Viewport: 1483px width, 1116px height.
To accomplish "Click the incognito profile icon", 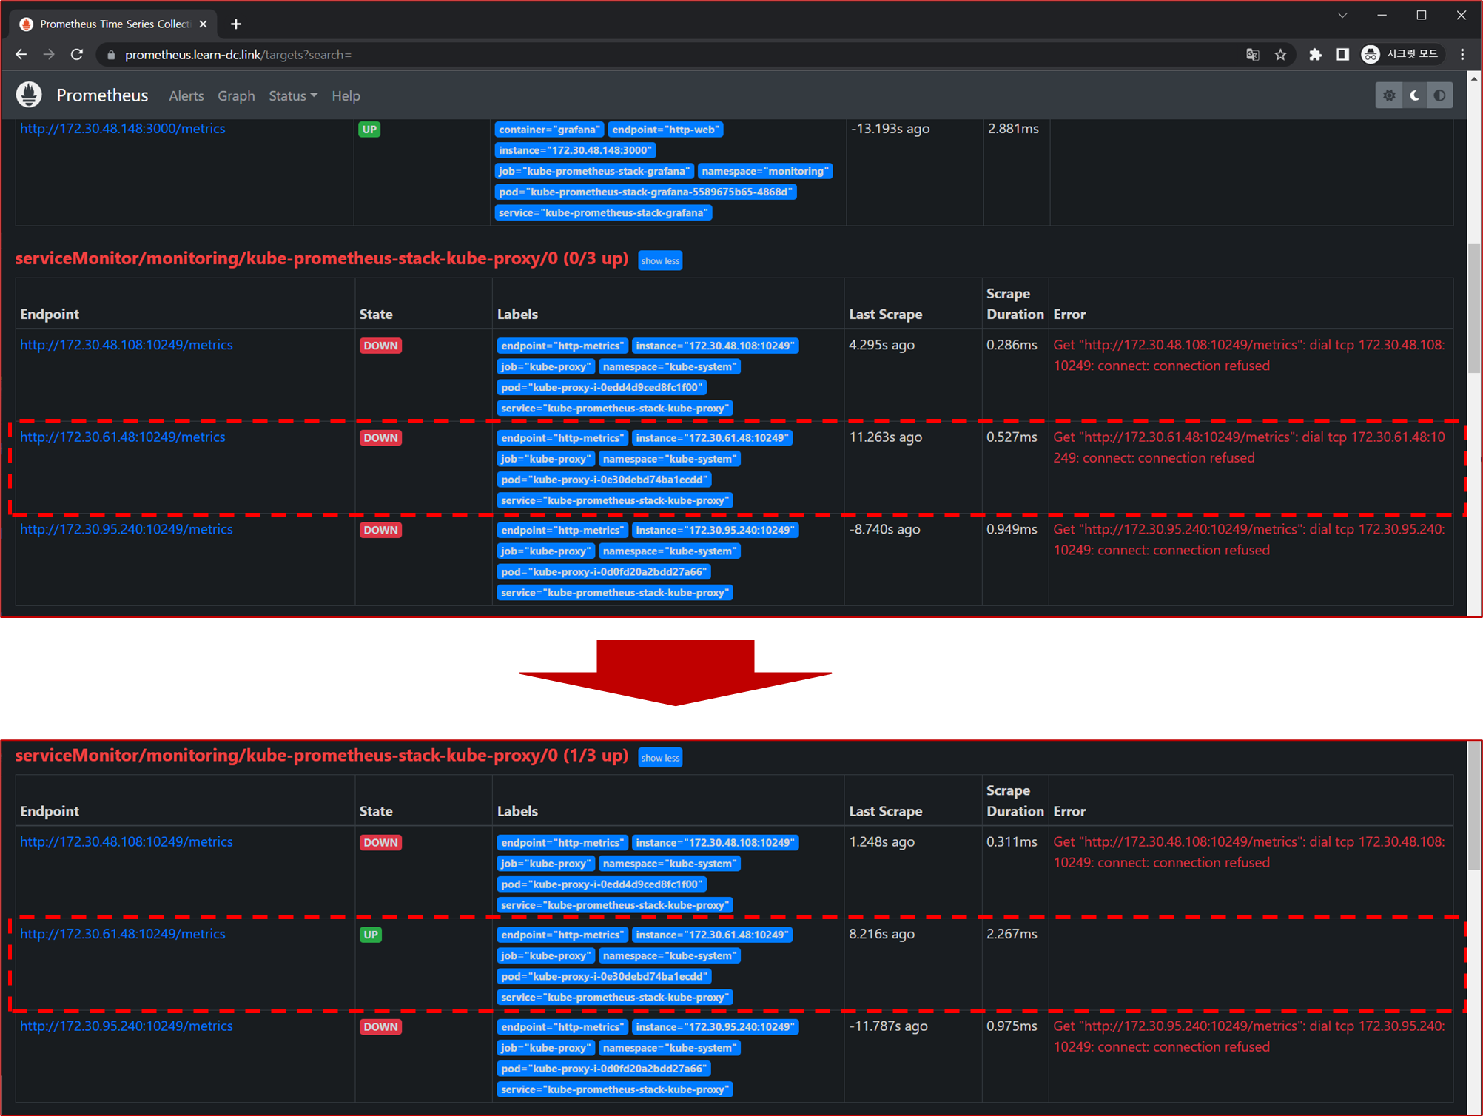I will [1371, 54].
